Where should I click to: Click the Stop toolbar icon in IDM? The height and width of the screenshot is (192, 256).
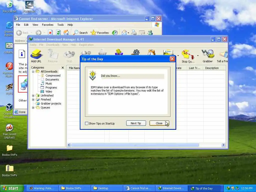click(69, 56)
